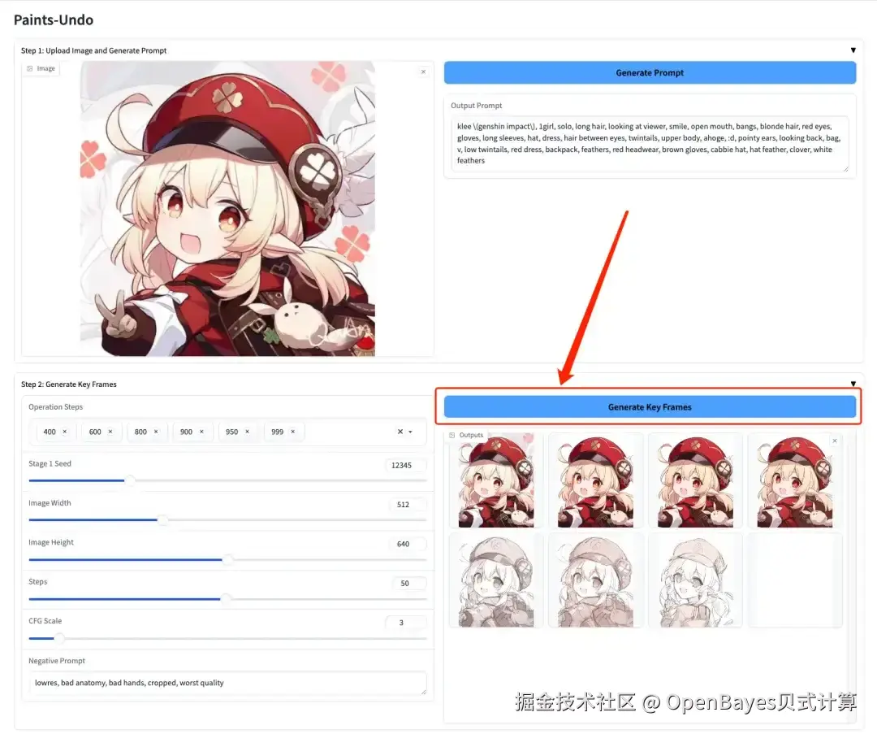Adjust the Image Height slider
Viewport: 877px width, 734px height.
pos(227,559)
